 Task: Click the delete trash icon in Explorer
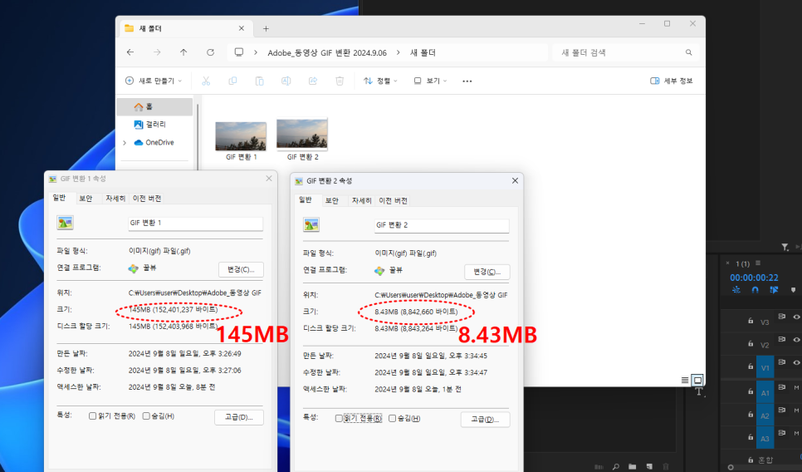(340, 81)
